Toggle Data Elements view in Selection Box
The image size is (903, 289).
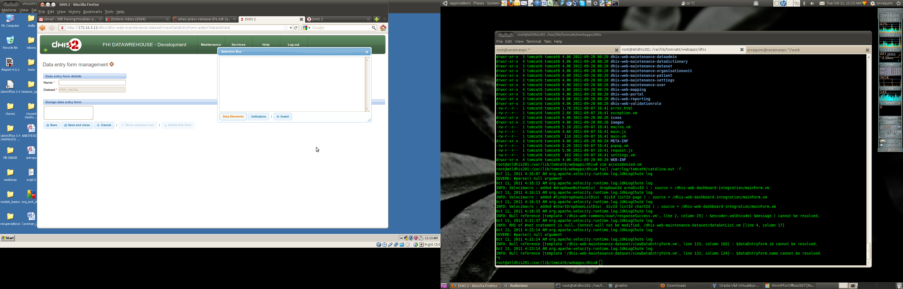pyautogui.click(x=233, y=117)
